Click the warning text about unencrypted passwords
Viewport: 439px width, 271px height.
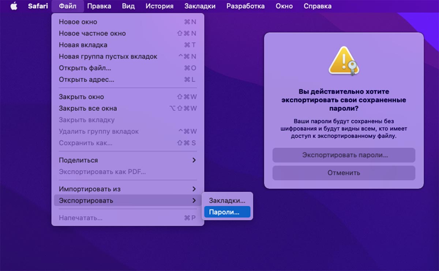pos(344,129)
